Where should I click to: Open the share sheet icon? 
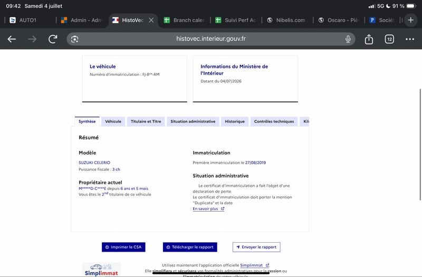[x=369, y=39]
